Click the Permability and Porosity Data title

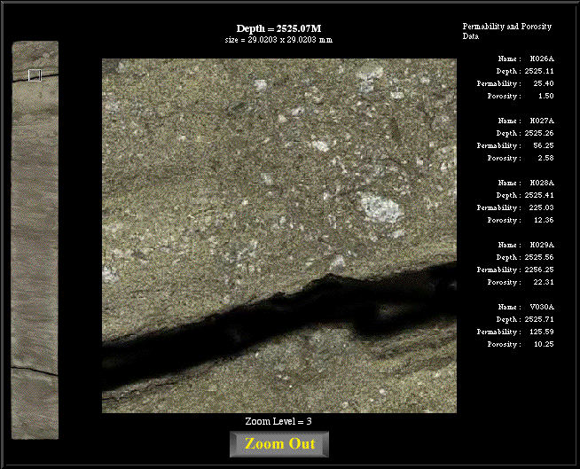(x=506, y=31)
